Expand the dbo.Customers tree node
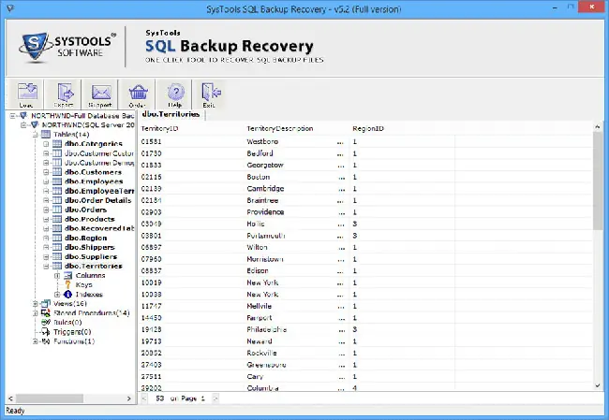 [46, 172]
